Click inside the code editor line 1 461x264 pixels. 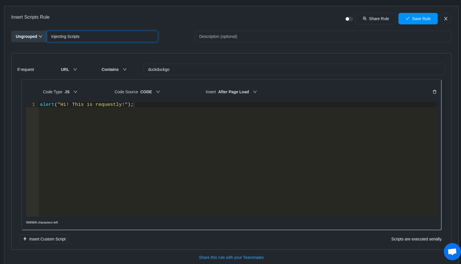pyautogui.click(x=238, y=104)
